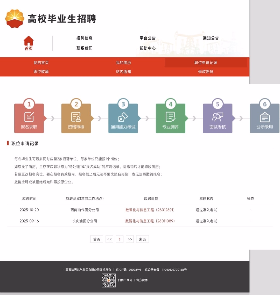Screen dimensions: 280x295
Task: Click 中国石油天然气集团有限公司版权所有 text
Action: (x=87, y=270)
